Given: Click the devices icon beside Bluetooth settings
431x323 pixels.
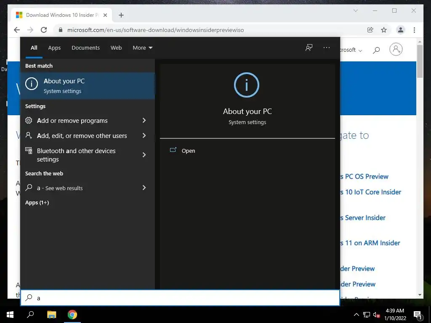Looking at the screenshot, I should (29, 151).
